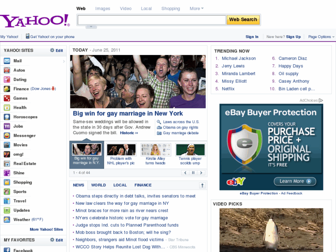Select the Images search tab
Image resolution: width=336 pixels, height=252 pixels.
coord(103,9)
